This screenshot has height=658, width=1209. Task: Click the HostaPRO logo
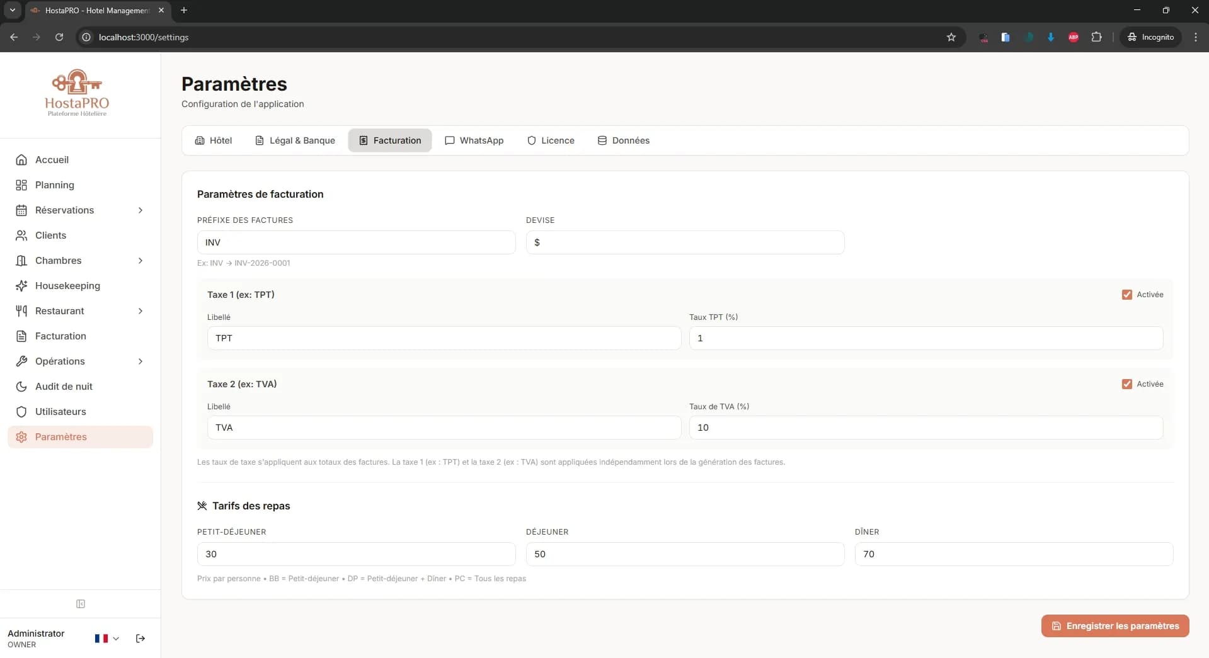pos(77,93)
